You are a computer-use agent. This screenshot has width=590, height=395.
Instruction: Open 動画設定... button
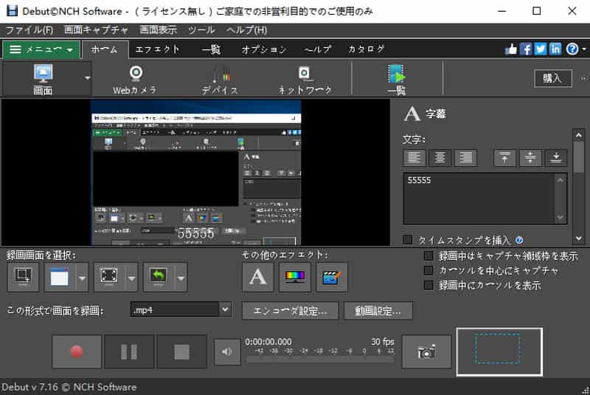[378, 311]
